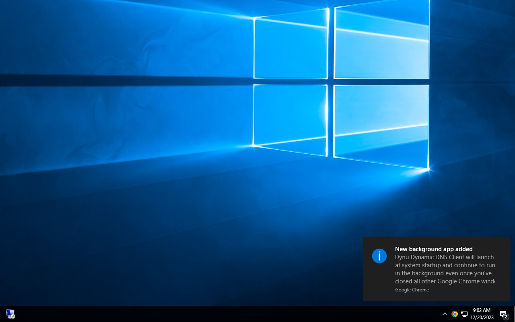Viewport: 515px width, 322px height.
Task: Click the date 12/20/2023 in the taskbar
Action: [482, 317]
